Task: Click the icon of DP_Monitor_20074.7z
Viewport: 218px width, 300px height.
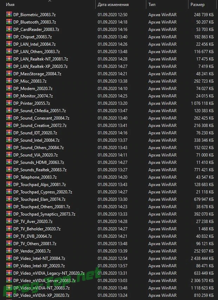Action: click(9, 96)
